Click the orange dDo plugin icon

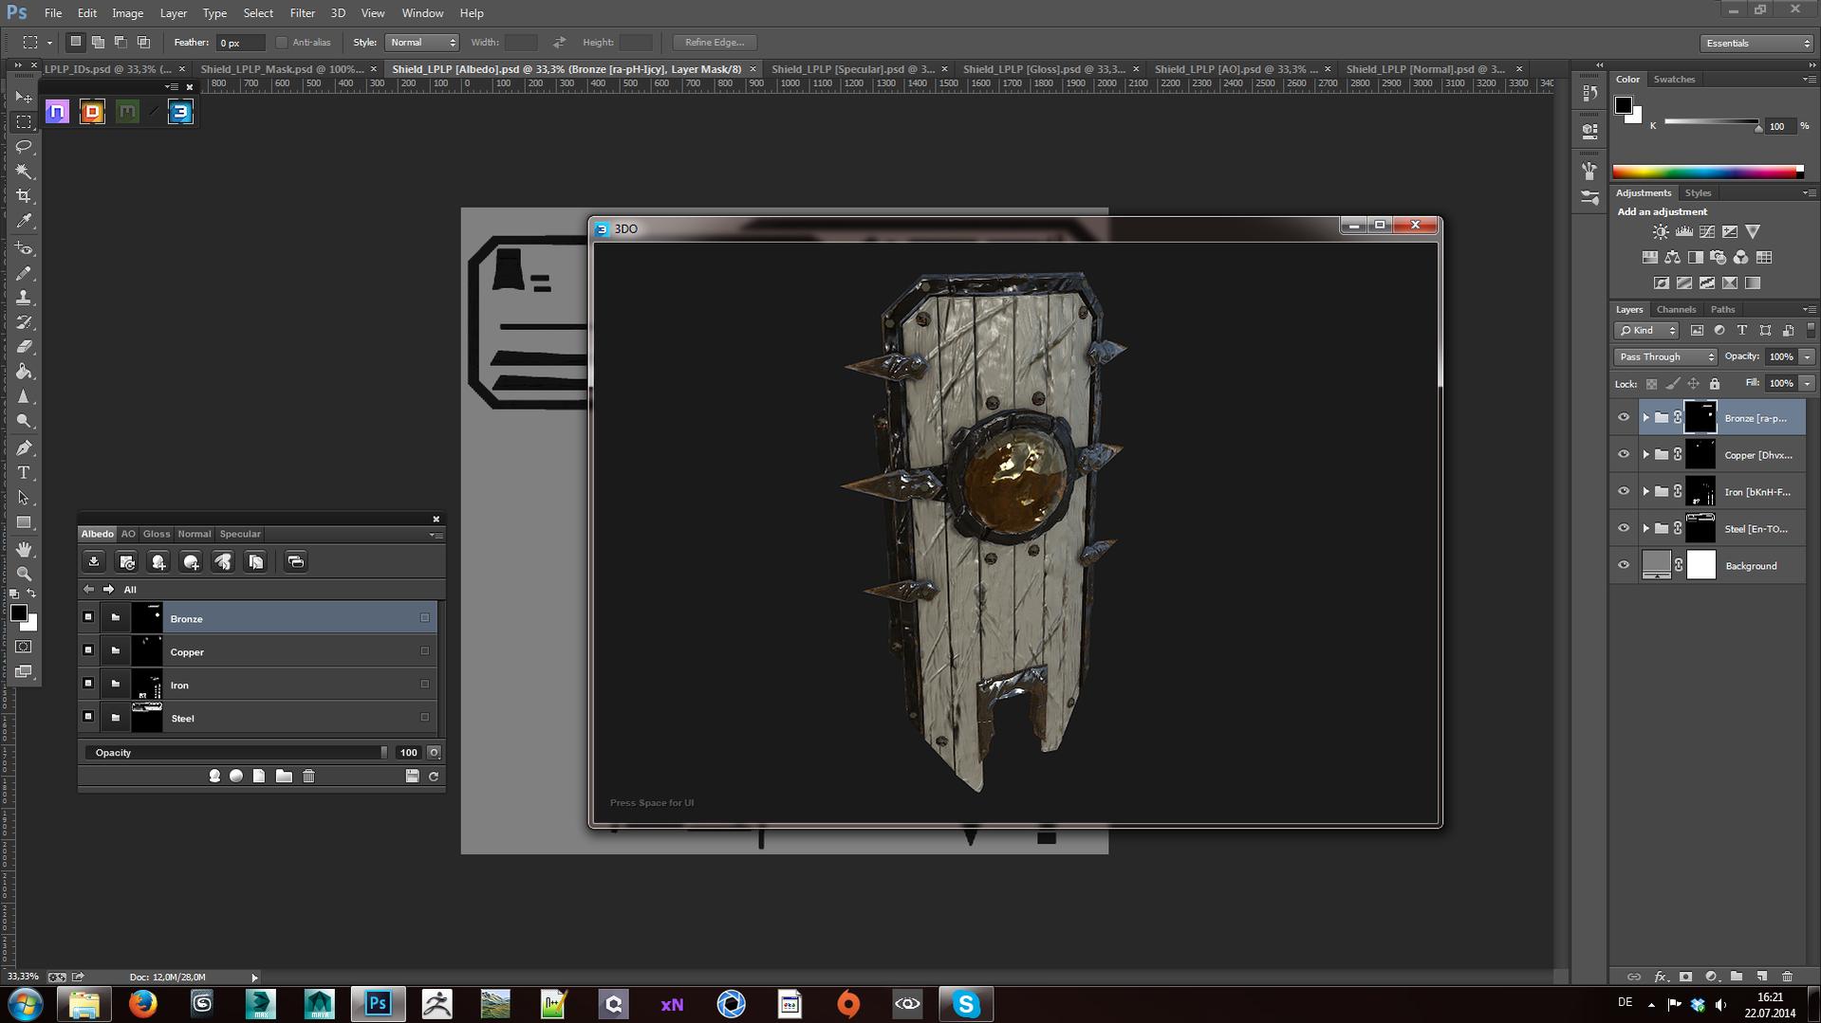pos(92,112)
